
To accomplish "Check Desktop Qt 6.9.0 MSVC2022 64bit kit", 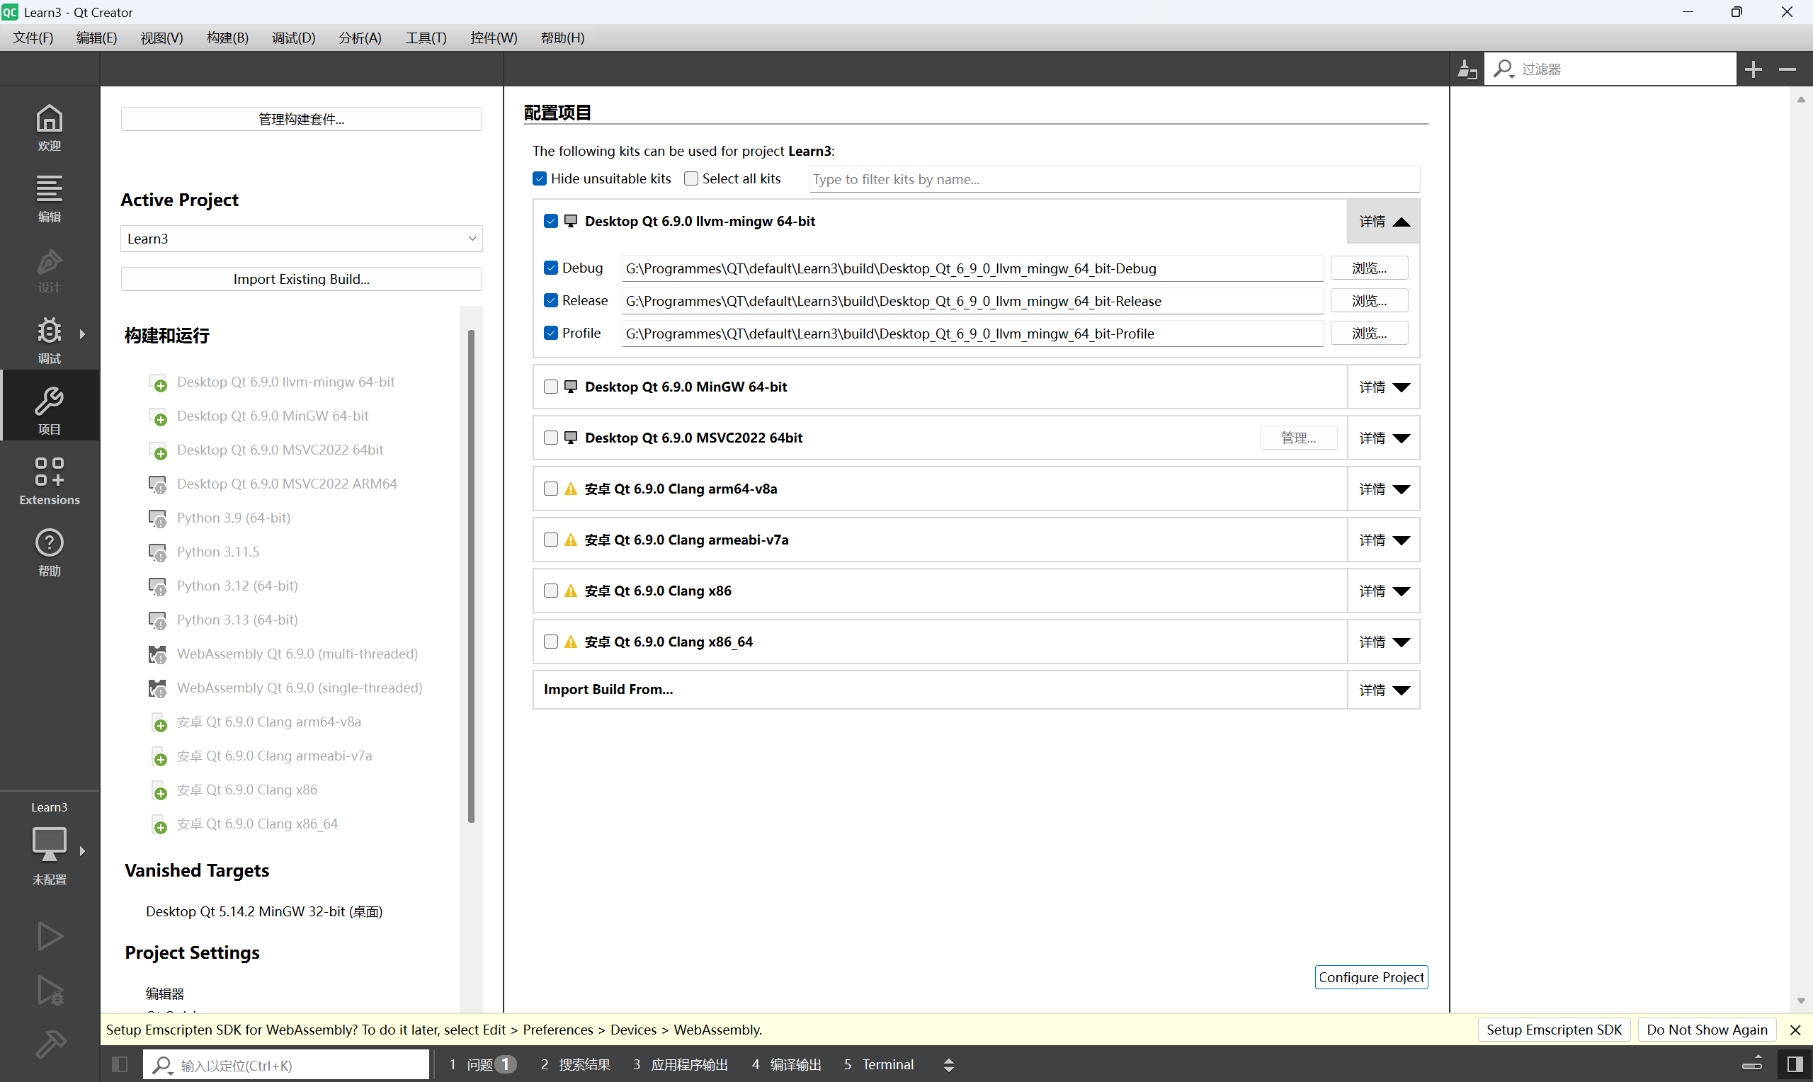I will 551,438.
